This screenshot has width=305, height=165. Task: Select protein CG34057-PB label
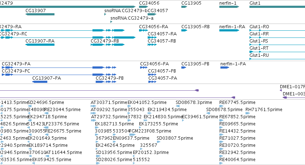click(x=162, y=71)
